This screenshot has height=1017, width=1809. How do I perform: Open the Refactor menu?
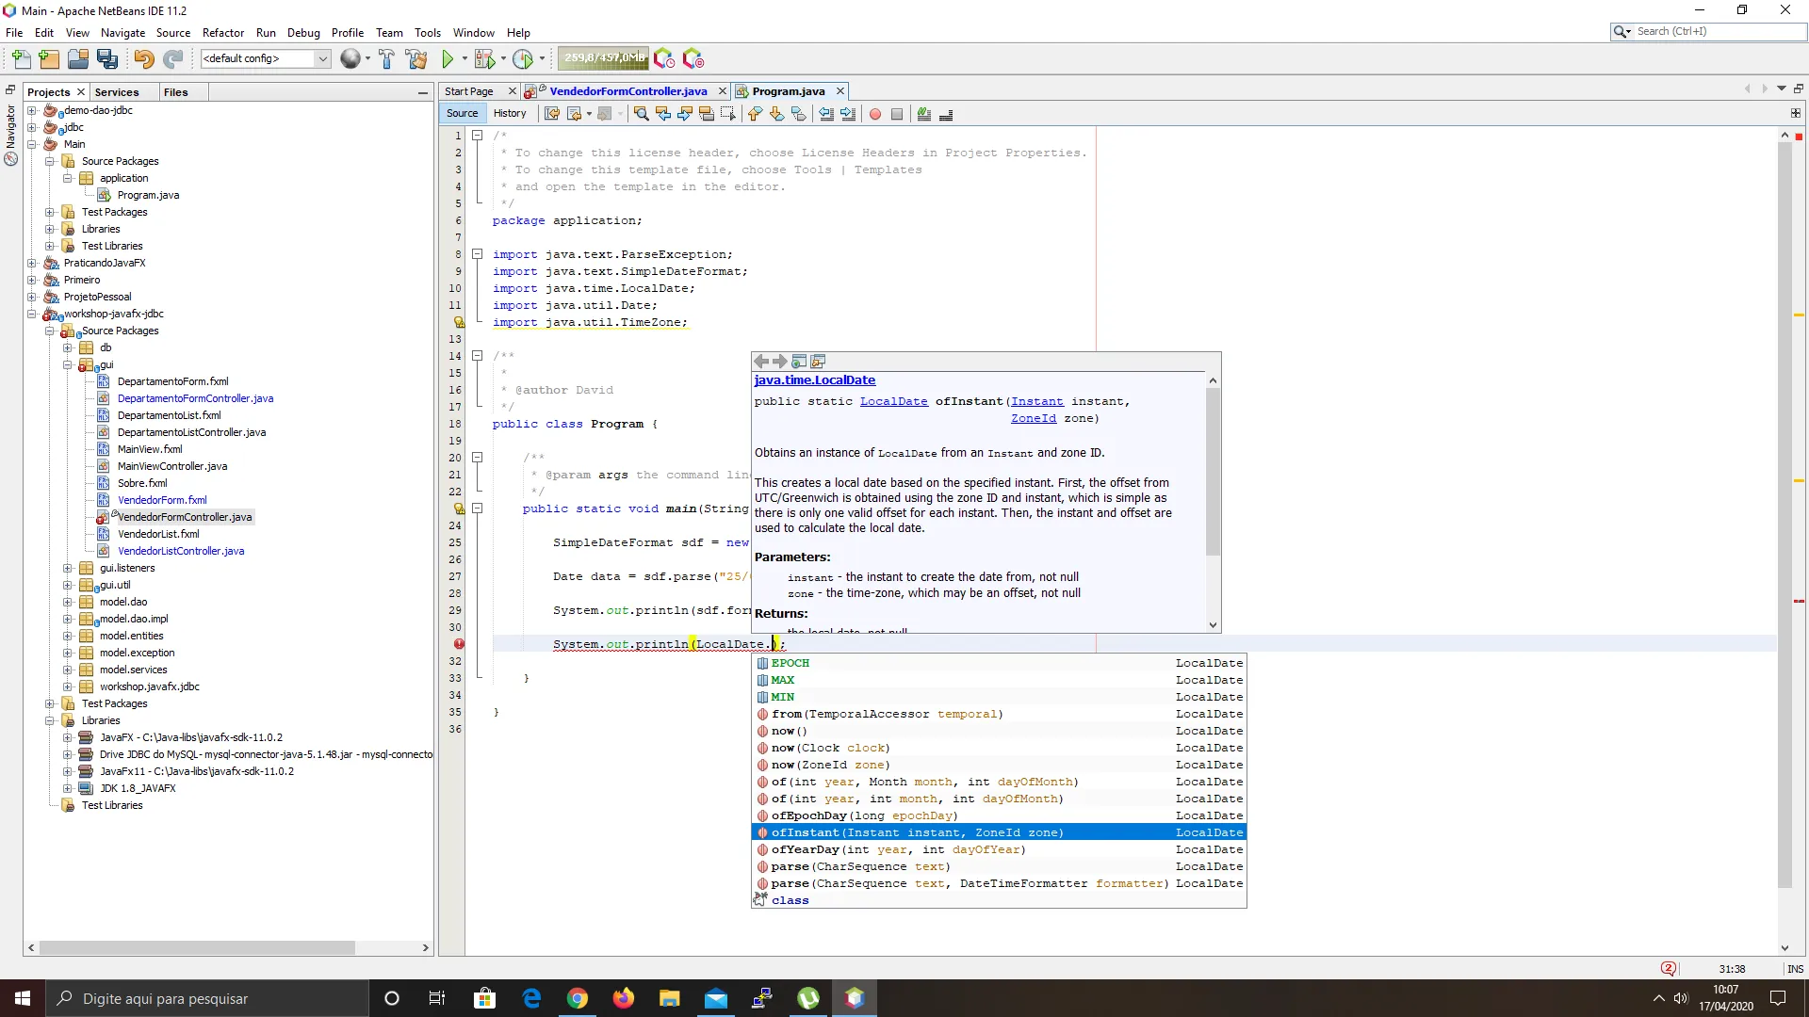point(222,32)
